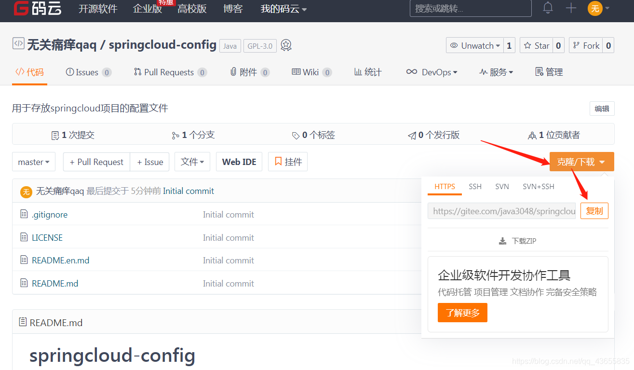This screenshot has height=370, width=634.
Task: Open 开源软件 in top navigation
Action: pos(98,9)
